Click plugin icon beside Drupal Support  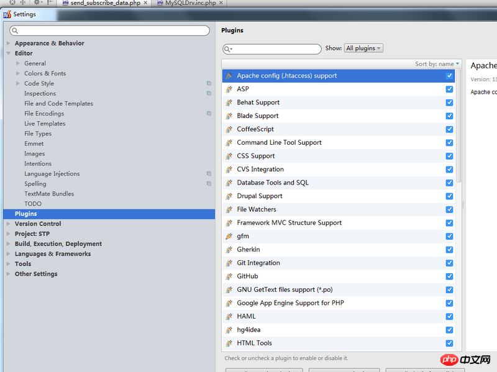(x=229, y=196)
